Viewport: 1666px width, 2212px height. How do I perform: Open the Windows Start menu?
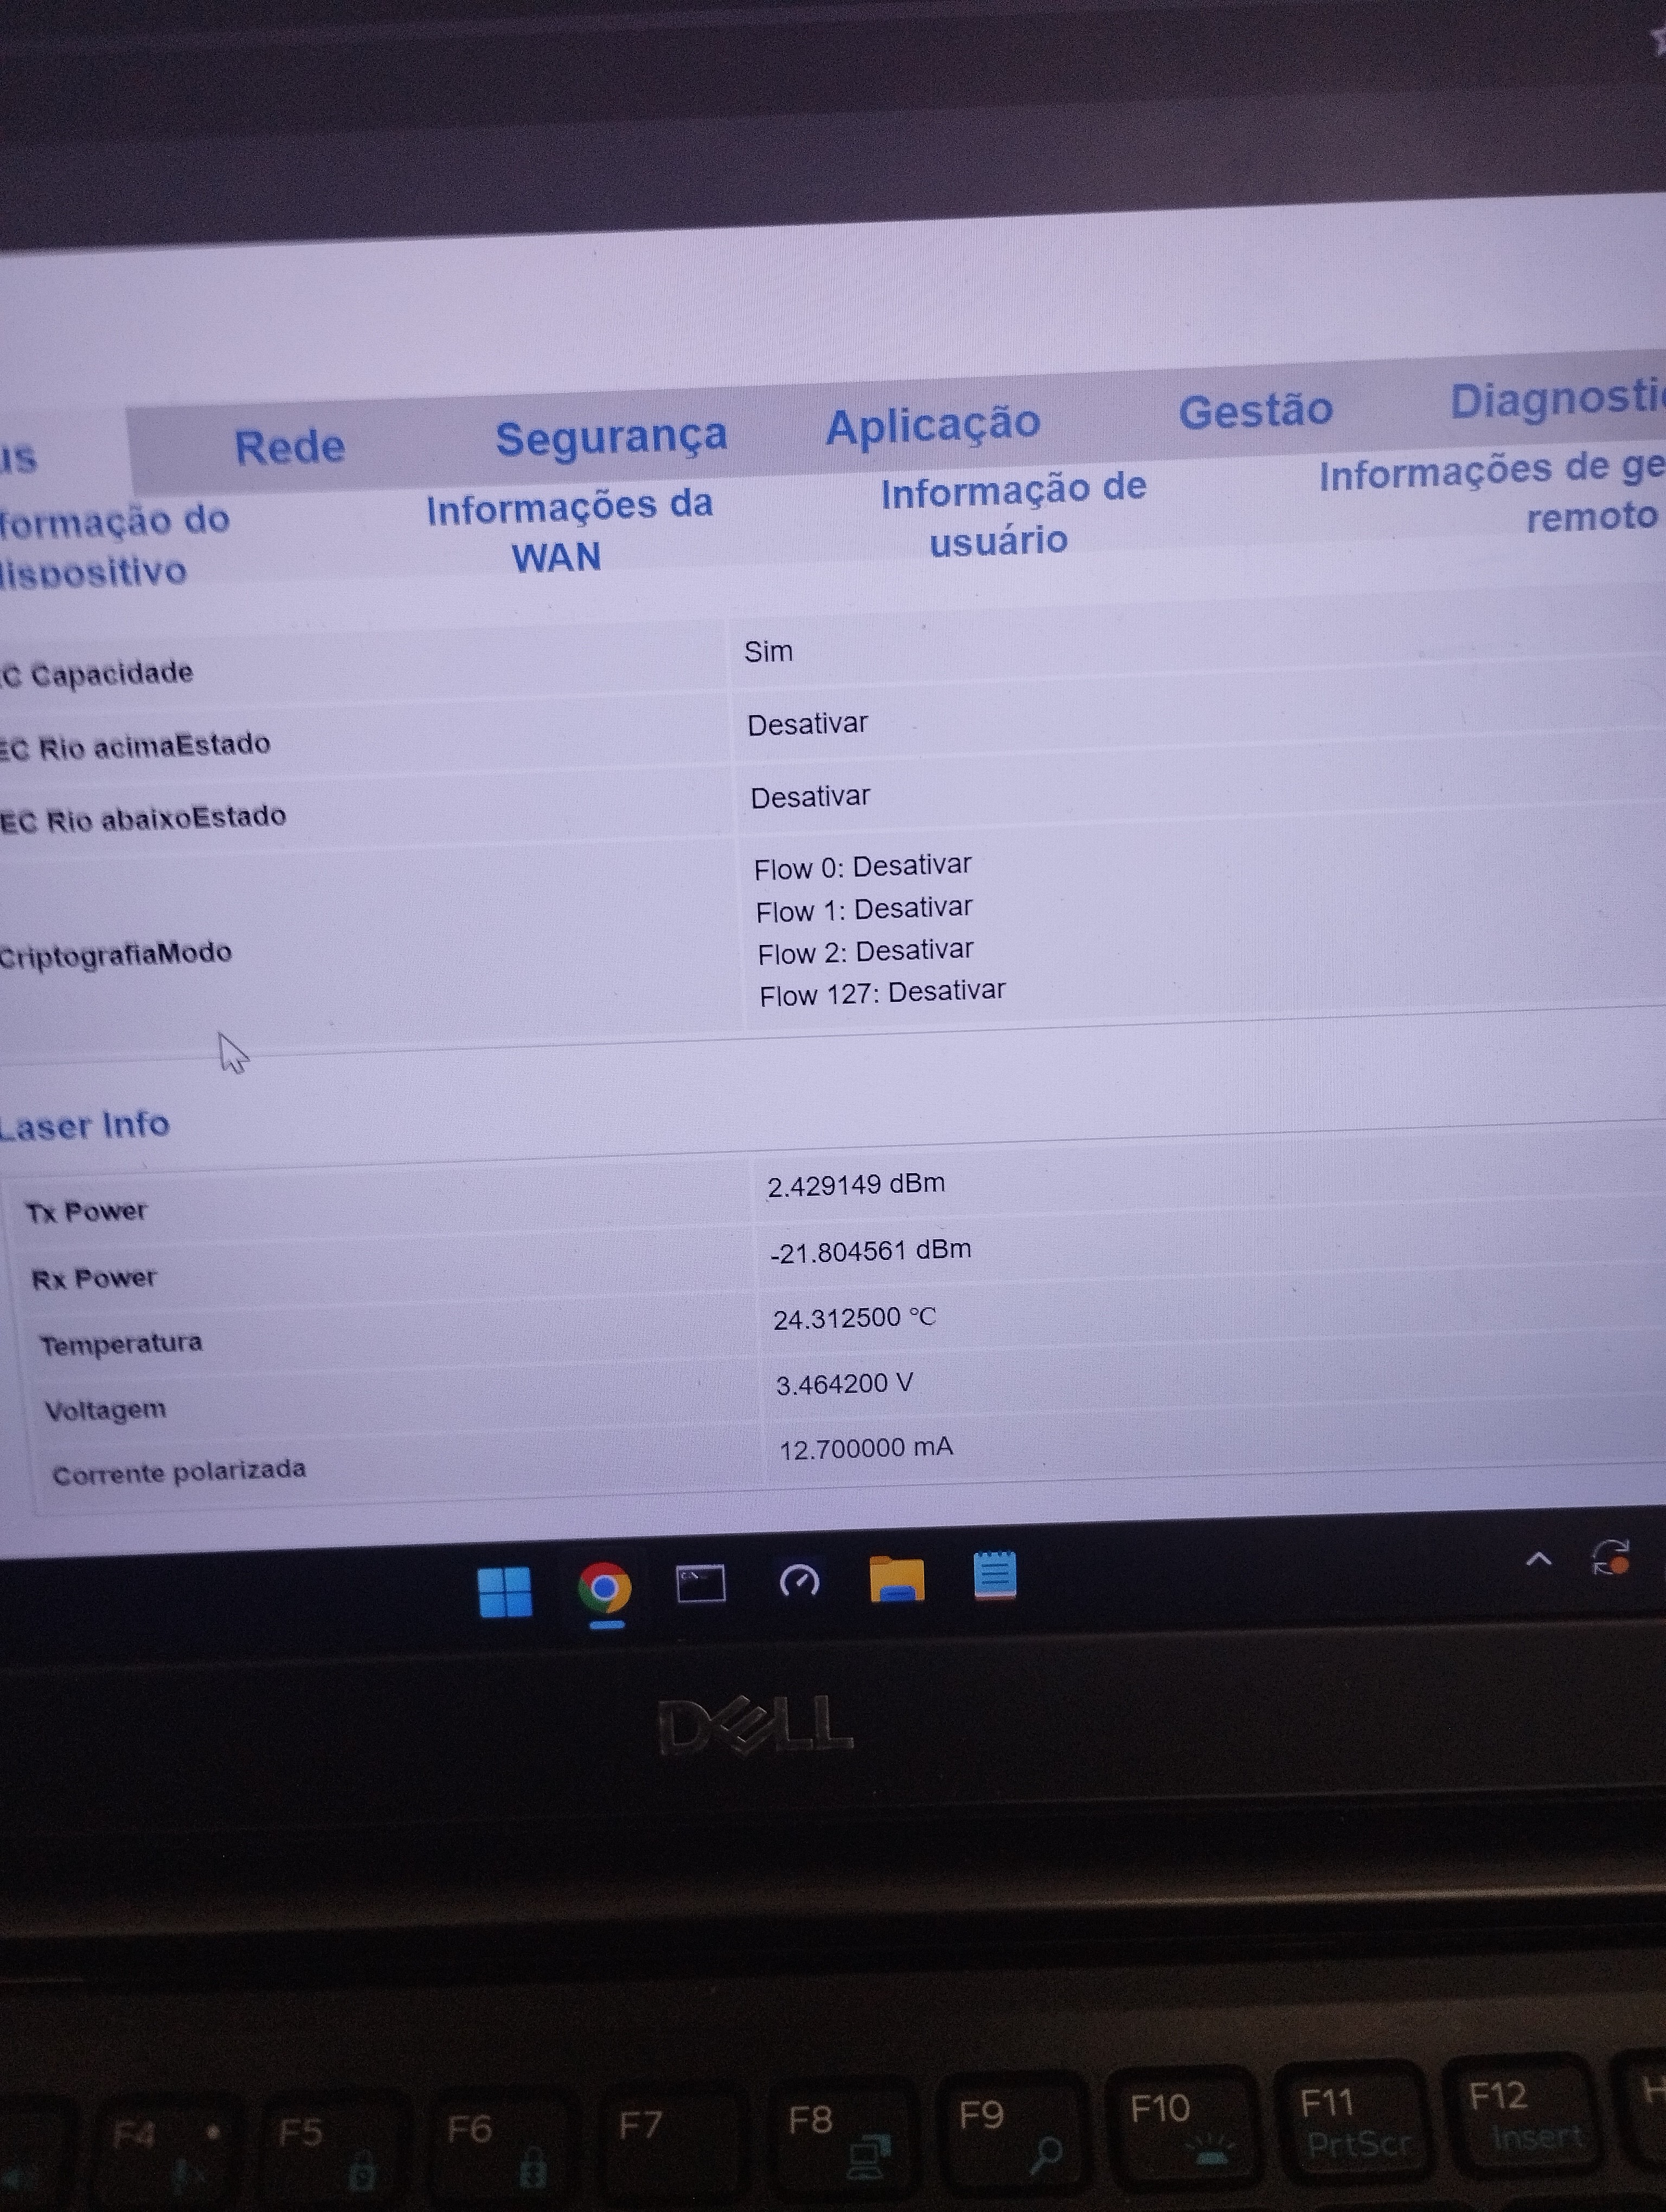pos(505,1591)
